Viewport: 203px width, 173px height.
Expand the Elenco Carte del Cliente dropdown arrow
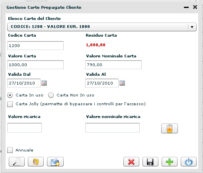click(192, 27)
